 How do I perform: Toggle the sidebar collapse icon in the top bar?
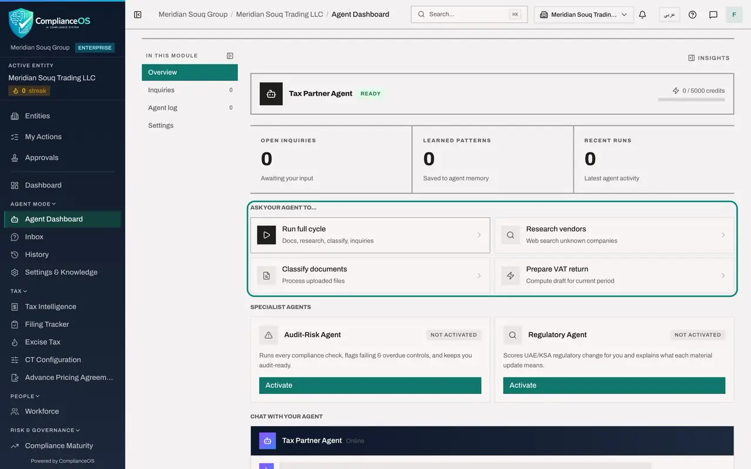pos(138,15)
